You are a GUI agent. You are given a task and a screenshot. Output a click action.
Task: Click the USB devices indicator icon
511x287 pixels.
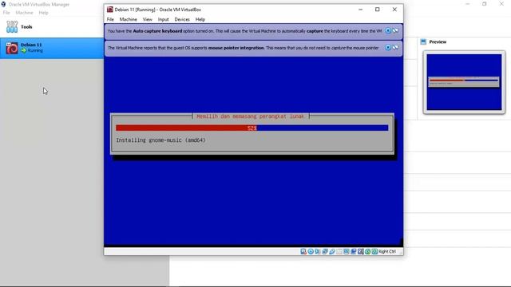coord(332,252)
